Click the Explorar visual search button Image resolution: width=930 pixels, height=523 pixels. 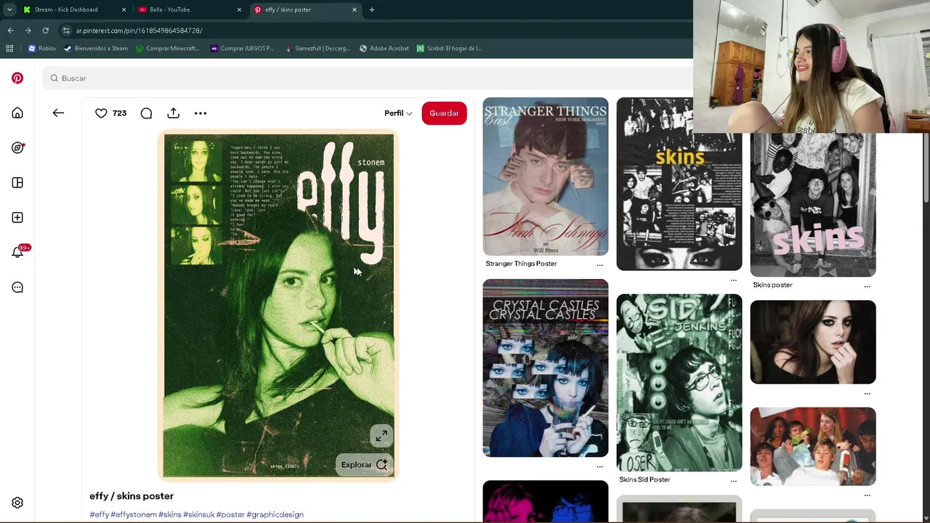(365, 465)
